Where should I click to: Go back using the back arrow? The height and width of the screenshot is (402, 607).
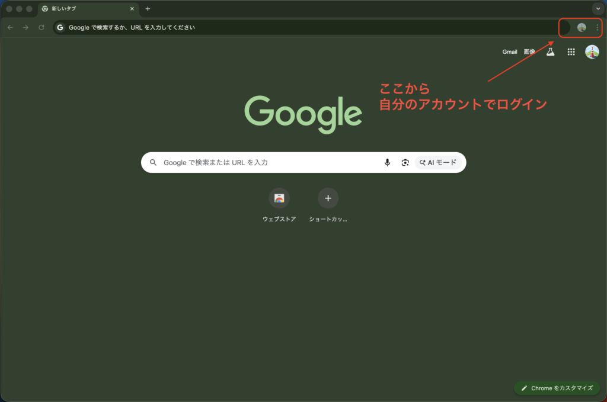coord(10,27)
